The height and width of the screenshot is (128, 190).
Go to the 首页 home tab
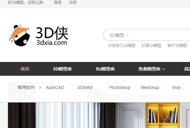coord(25,69)
